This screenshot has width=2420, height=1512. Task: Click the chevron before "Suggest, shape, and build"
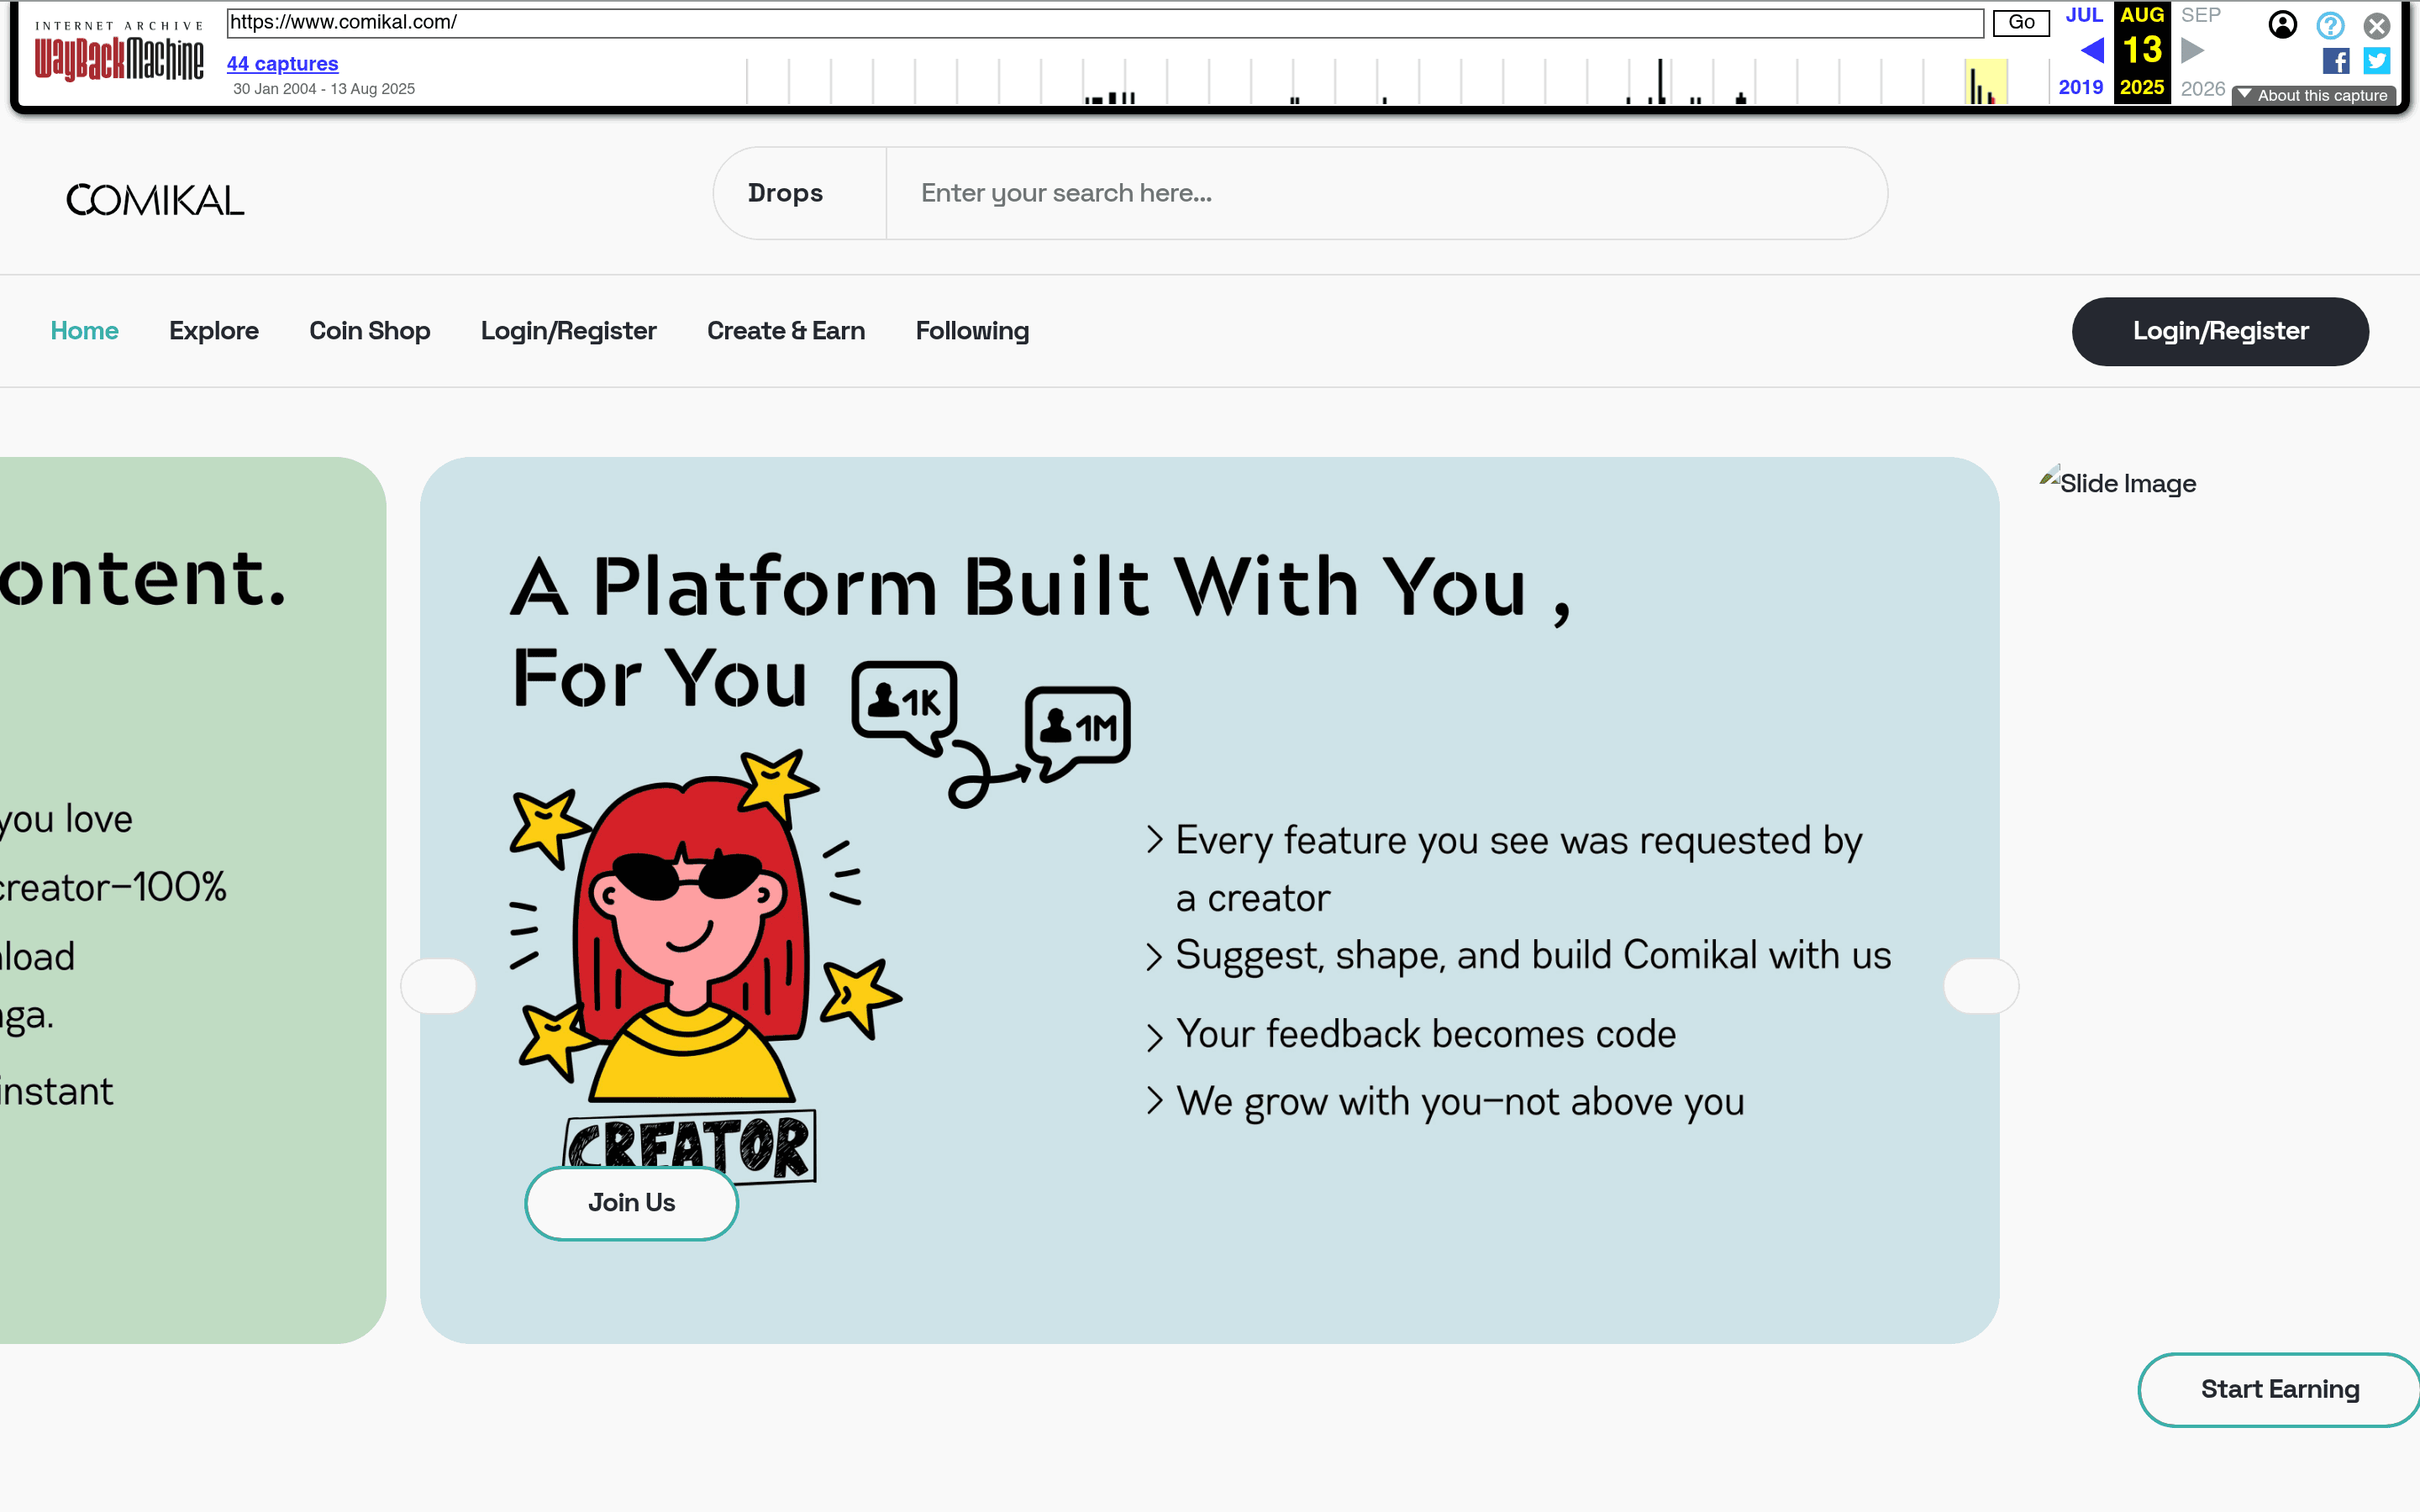click(1154, 957)
